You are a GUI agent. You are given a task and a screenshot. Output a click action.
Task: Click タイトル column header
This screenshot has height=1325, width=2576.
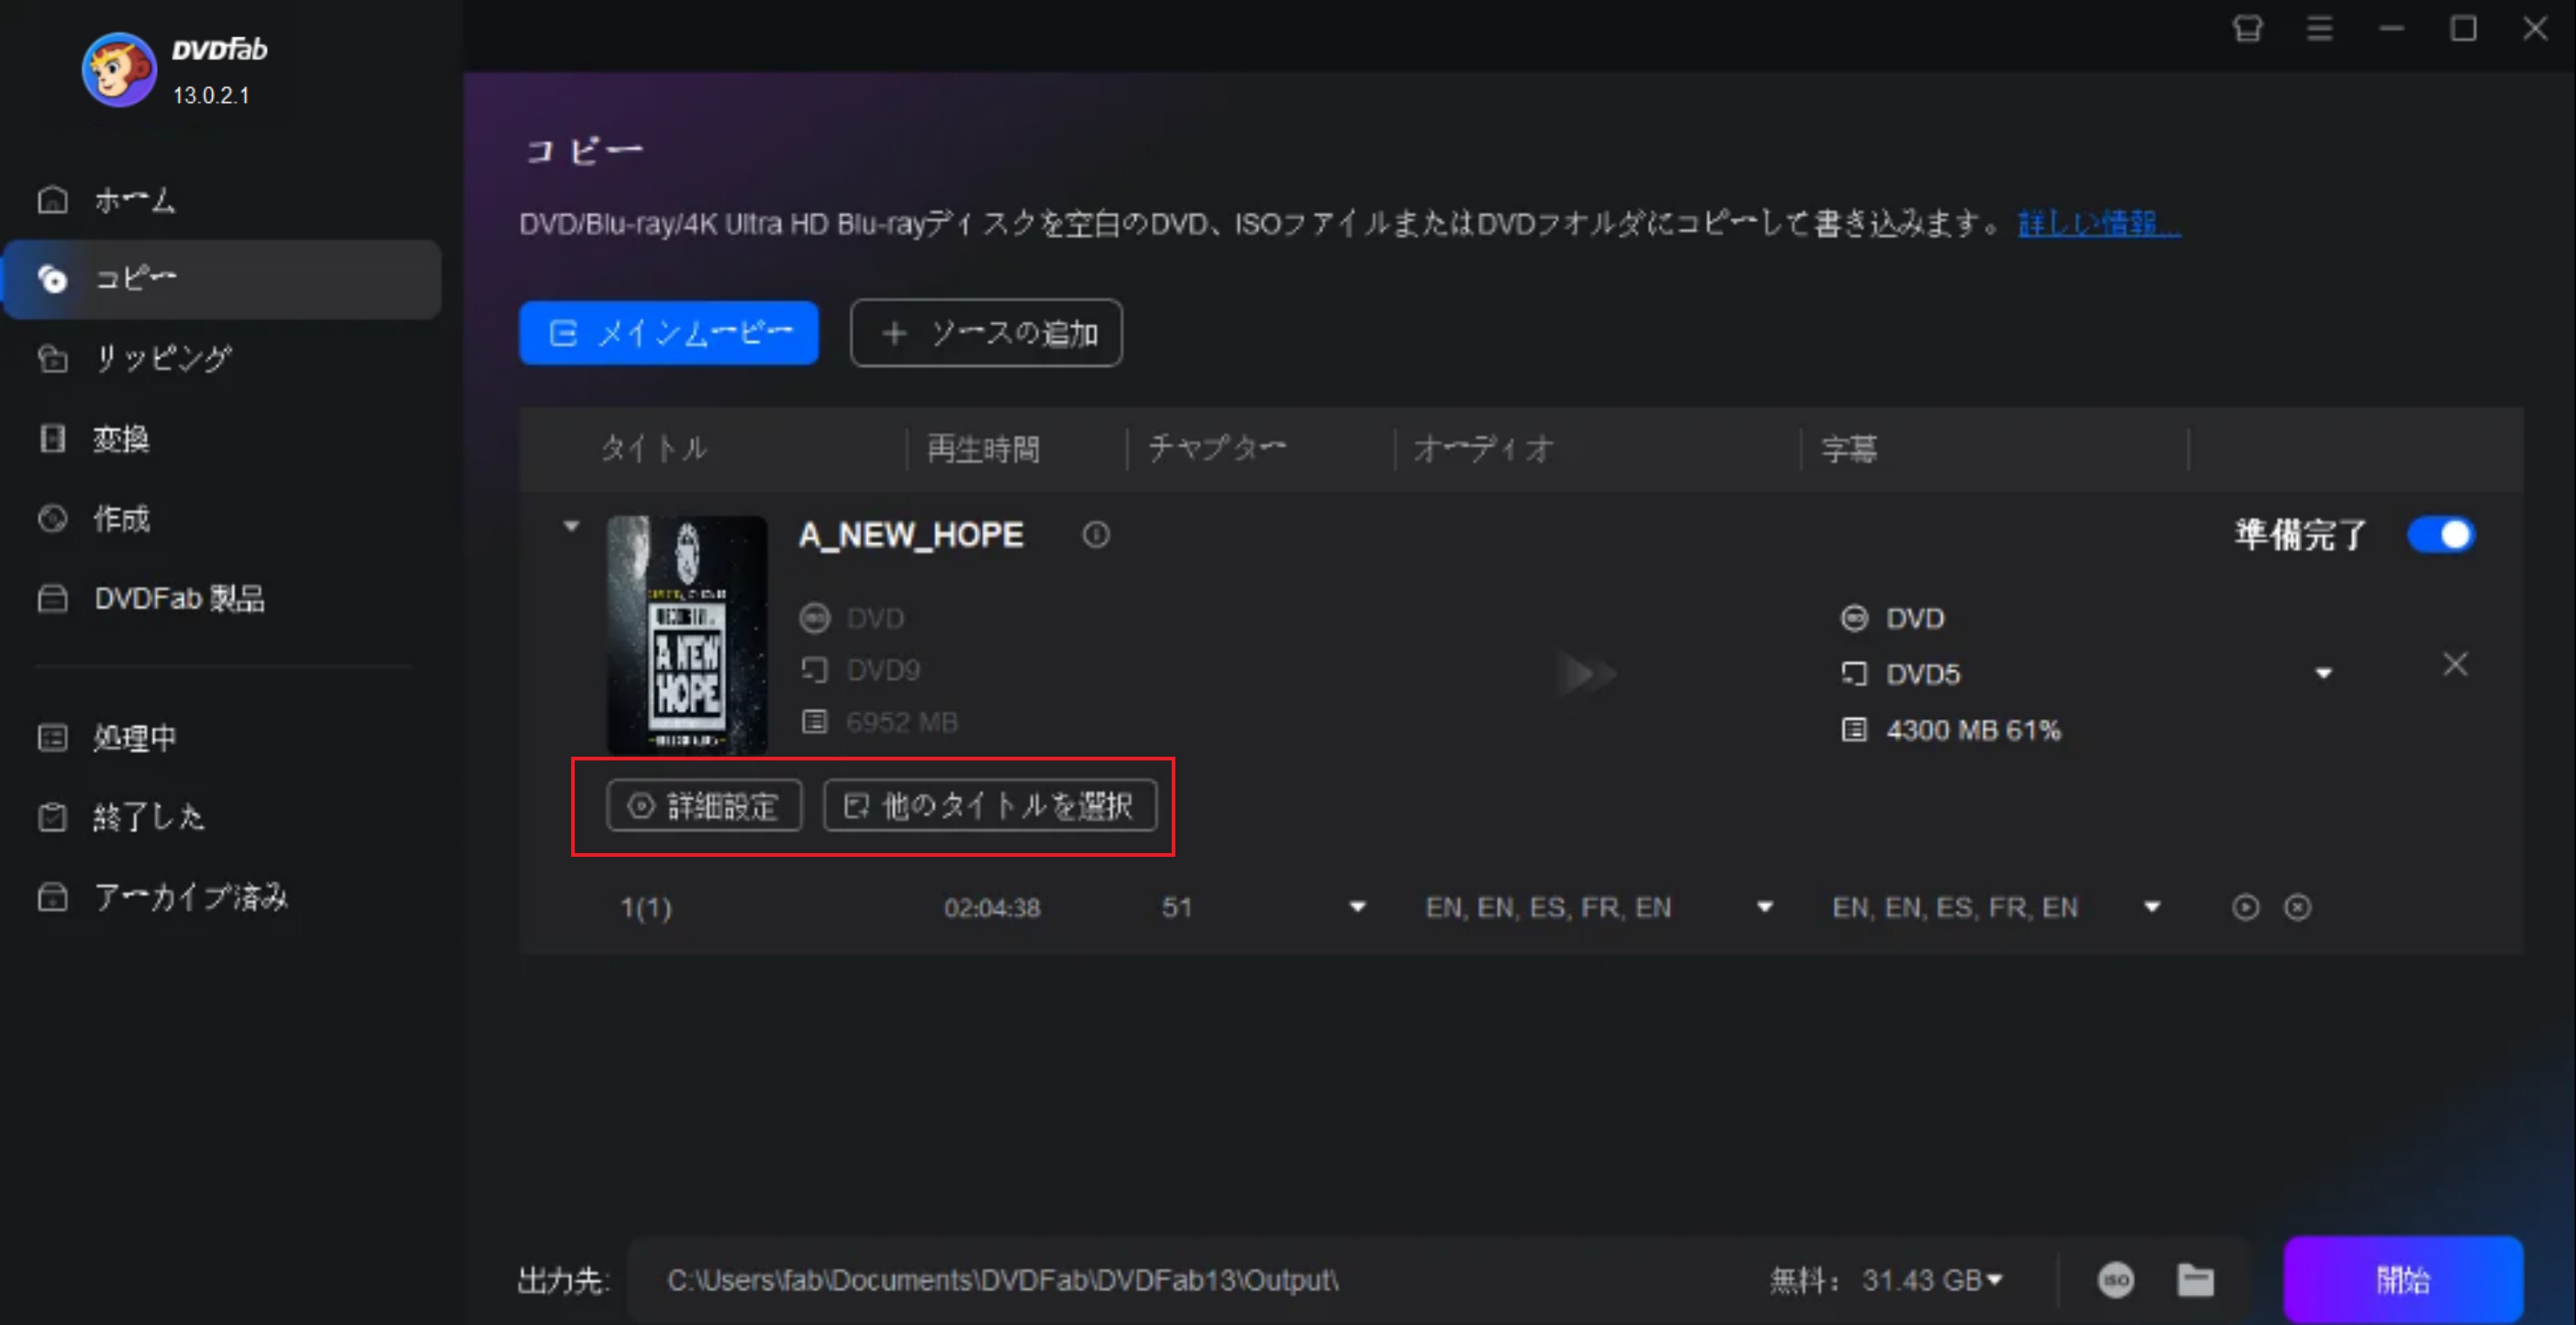coord(655,448)
